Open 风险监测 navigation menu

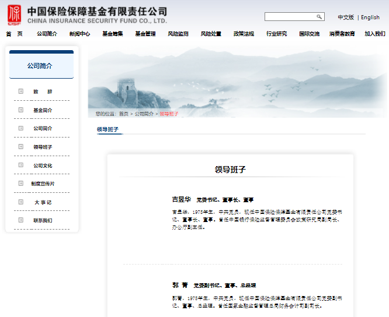178,34
